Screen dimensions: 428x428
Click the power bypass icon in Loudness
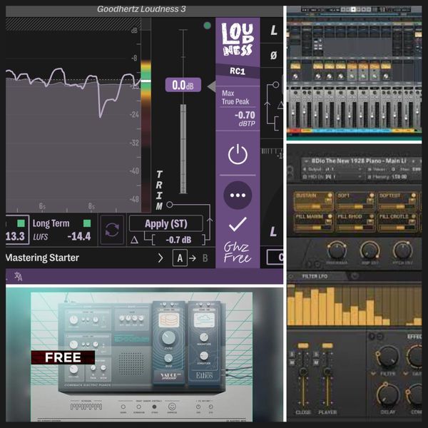pos(238,155)
